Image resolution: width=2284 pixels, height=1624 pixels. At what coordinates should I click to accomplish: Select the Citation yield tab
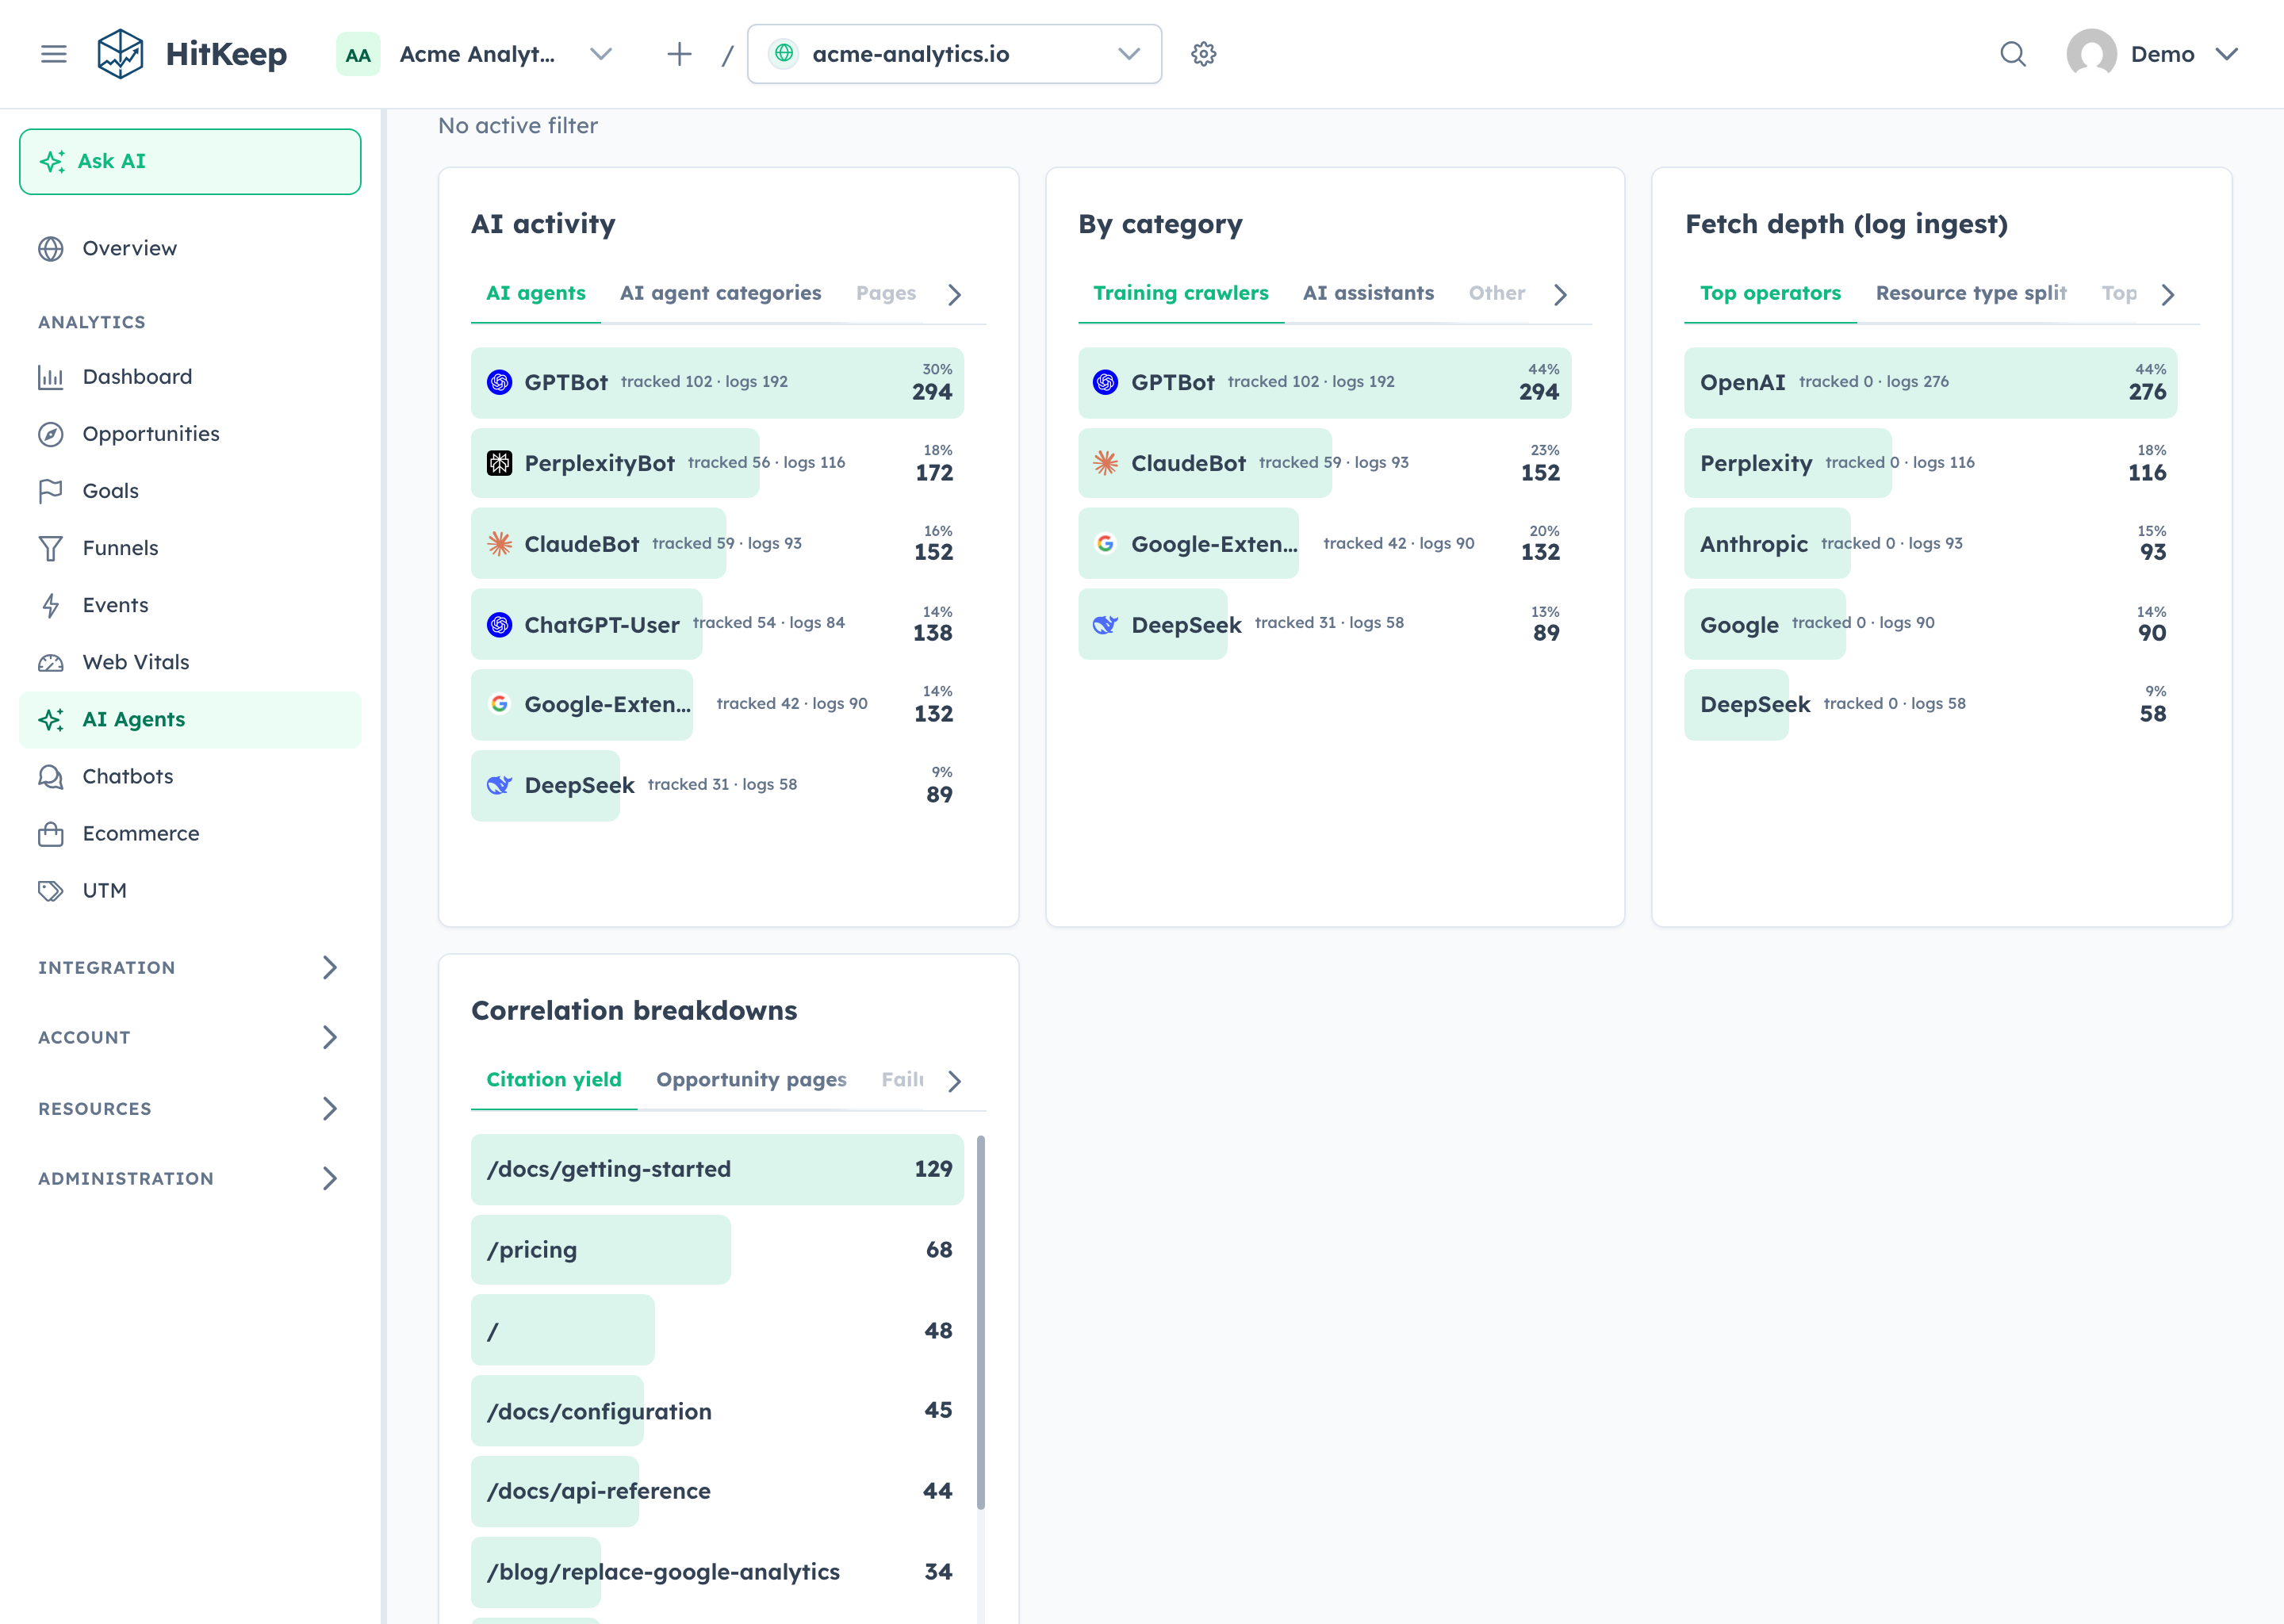pyautogui.click(x=554, y=1080)
